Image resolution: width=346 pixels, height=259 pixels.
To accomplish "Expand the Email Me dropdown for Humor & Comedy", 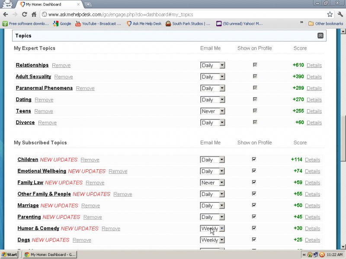I will (x=212, y=228).
